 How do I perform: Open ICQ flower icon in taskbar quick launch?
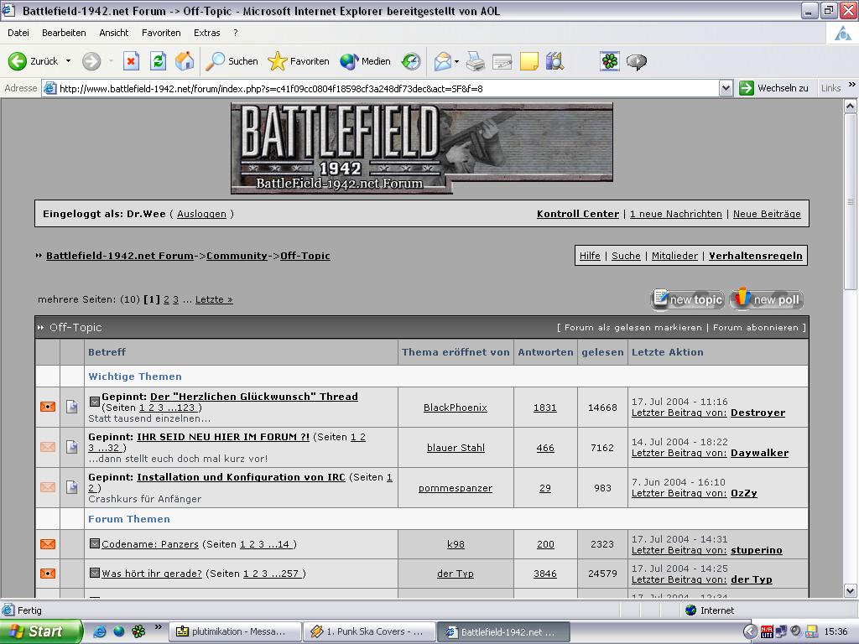tap(138, 631)
